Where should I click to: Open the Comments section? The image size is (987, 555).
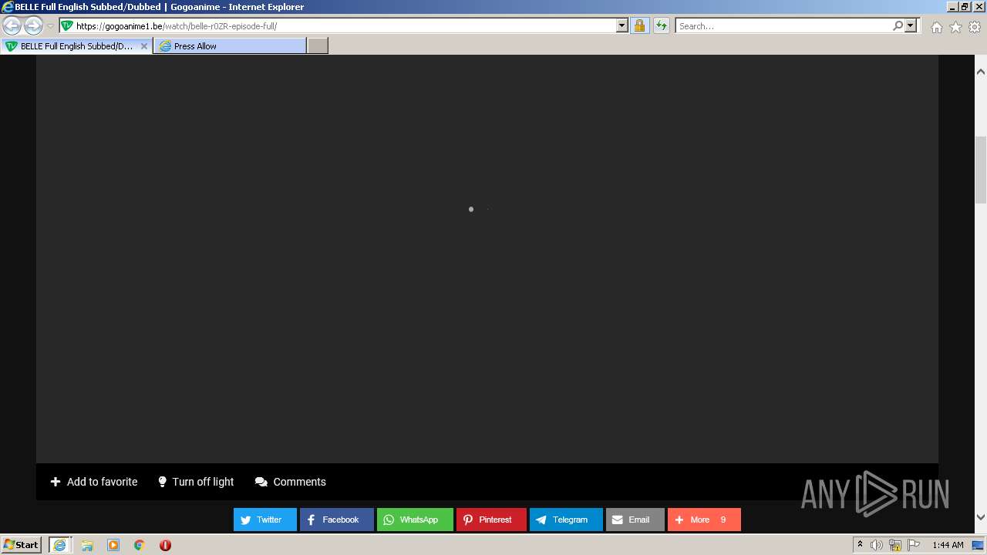point(291,482)
